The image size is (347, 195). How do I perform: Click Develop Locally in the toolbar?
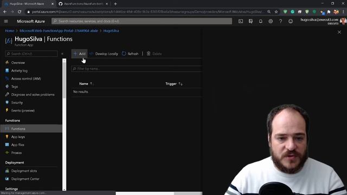[x=104, y=54]
